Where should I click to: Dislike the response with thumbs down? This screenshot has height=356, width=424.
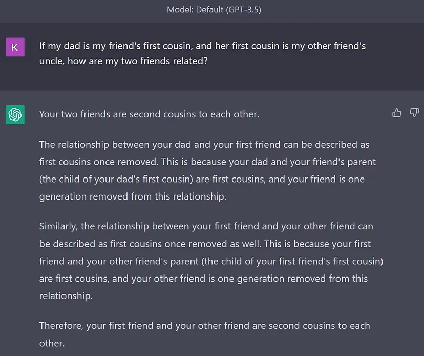[414, 113]
